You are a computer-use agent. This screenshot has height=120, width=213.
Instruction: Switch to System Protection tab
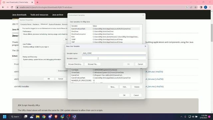click(x=55, y=24)
